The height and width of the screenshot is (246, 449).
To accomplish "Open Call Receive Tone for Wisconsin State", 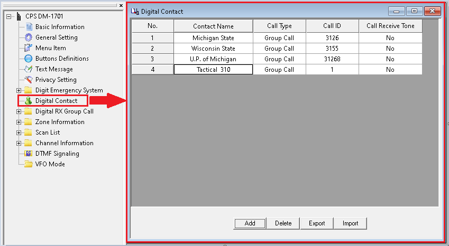I will pyautogui.click(x=391, y=49).
